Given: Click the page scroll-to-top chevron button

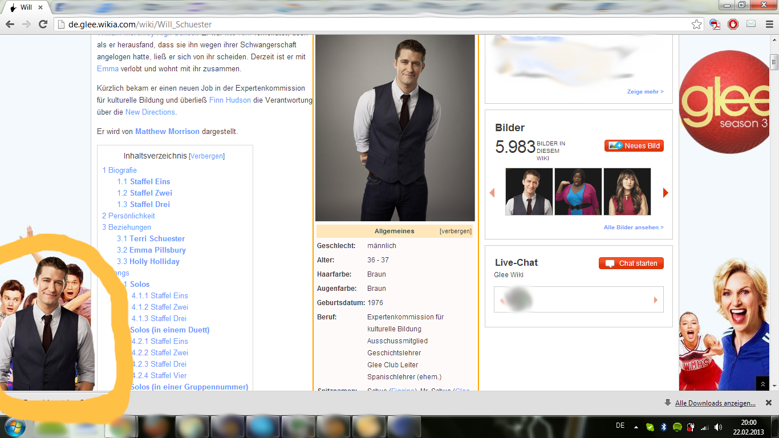Looking at the screenshot, I should [763, 384].
